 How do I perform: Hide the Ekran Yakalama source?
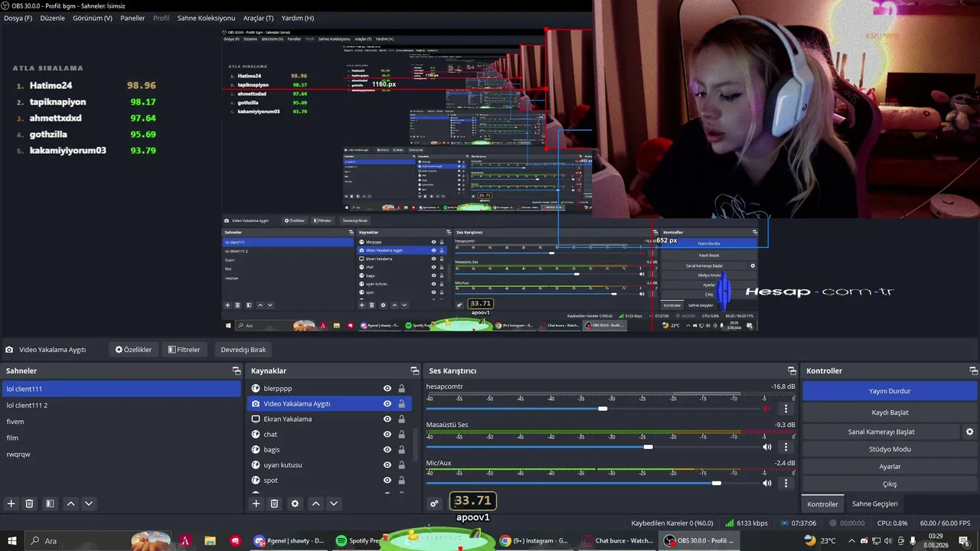pyautogui.click(x=387, y=419)
